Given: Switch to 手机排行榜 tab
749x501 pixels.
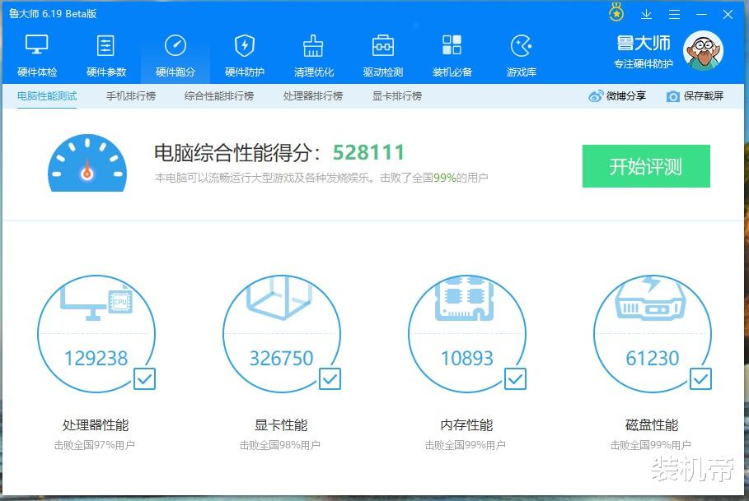Looking at the screenshot, I should point(131,95).
